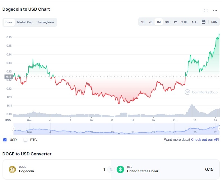Uncheck the USD checkbox

5,140
